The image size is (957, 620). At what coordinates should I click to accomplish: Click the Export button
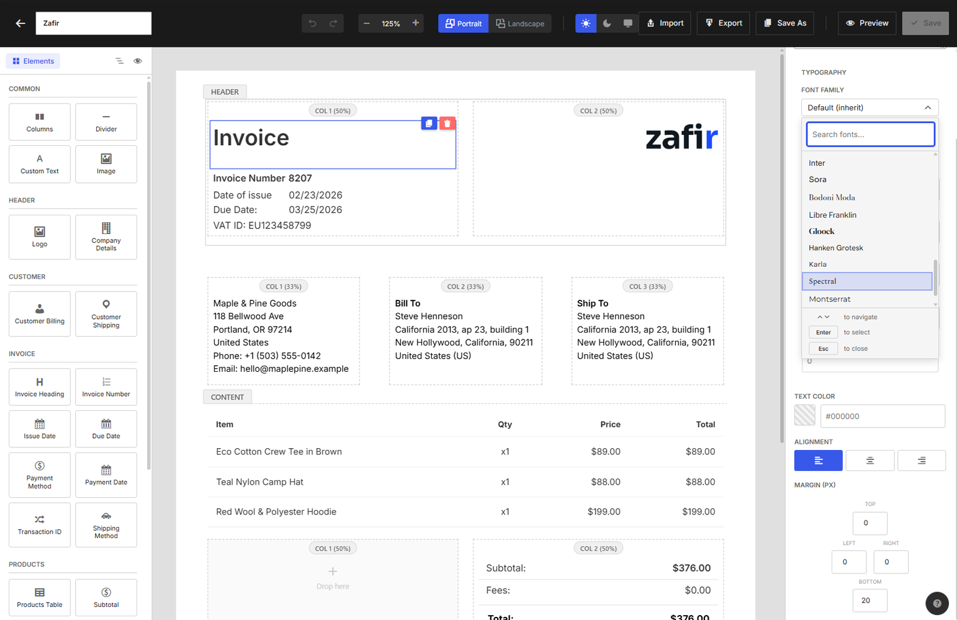click(x=723, y=23)
